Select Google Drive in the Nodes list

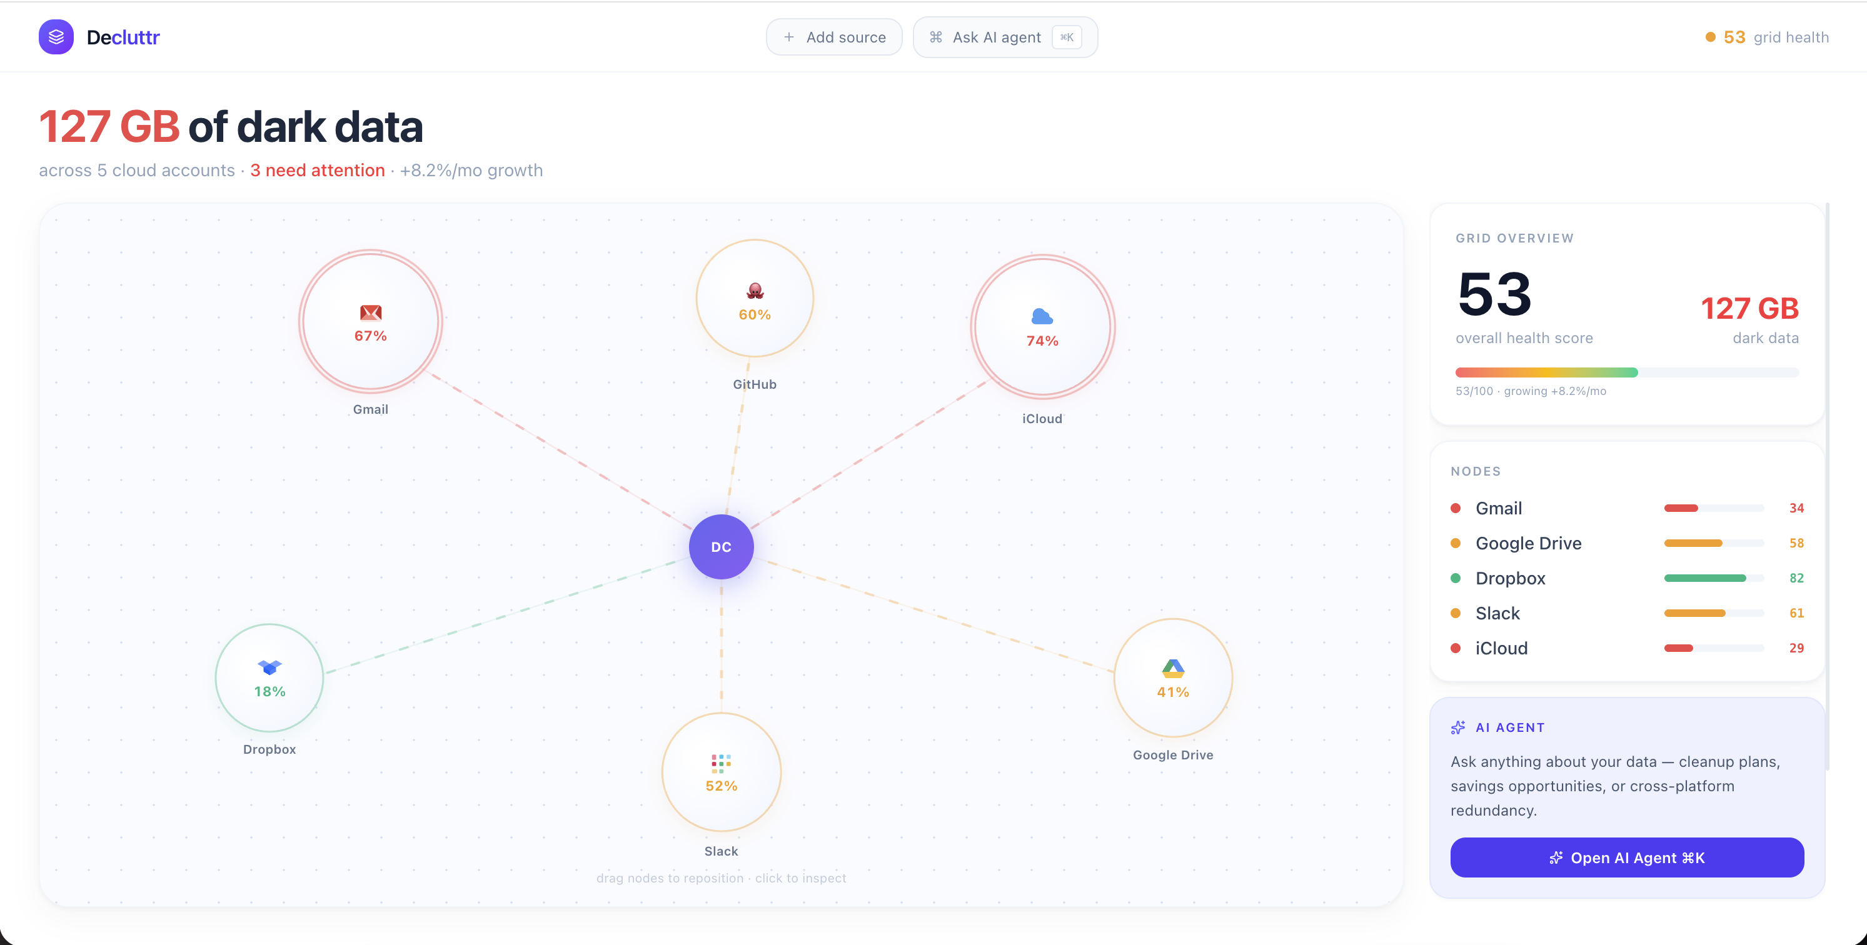(1528, 544)
